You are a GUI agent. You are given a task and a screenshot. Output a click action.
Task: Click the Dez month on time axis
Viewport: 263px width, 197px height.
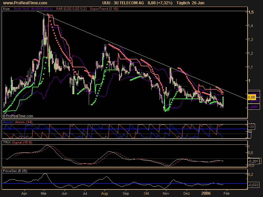(187, 193)
